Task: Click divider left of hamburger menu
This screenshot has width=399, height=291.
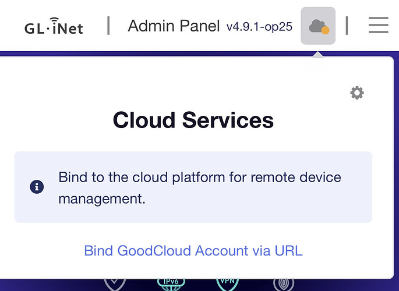Action: pos(347,26)
